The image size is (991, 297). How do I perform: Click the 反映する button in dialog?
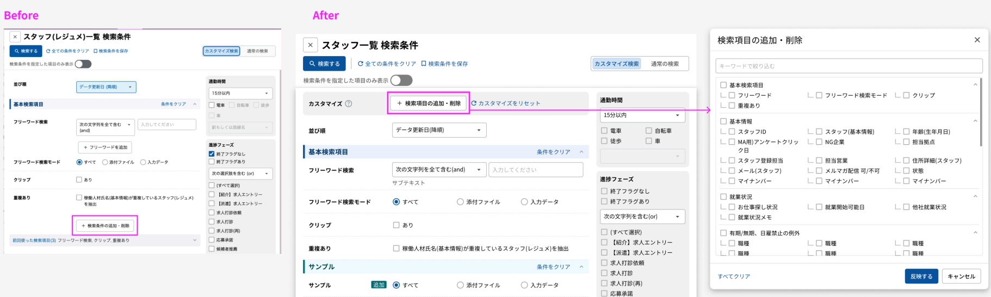(x=921, y=276)
